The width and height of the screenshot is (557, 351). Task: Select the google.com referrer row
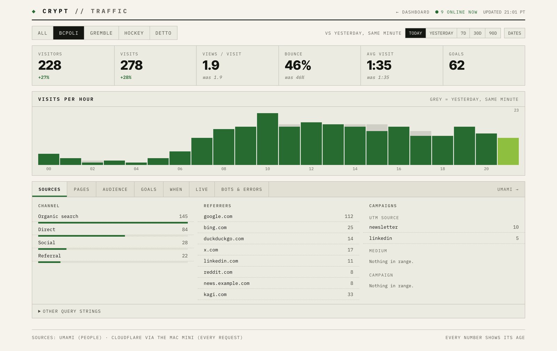point(278,216)
